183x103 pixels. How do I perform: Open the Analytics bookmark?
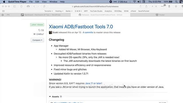(108, 11)
